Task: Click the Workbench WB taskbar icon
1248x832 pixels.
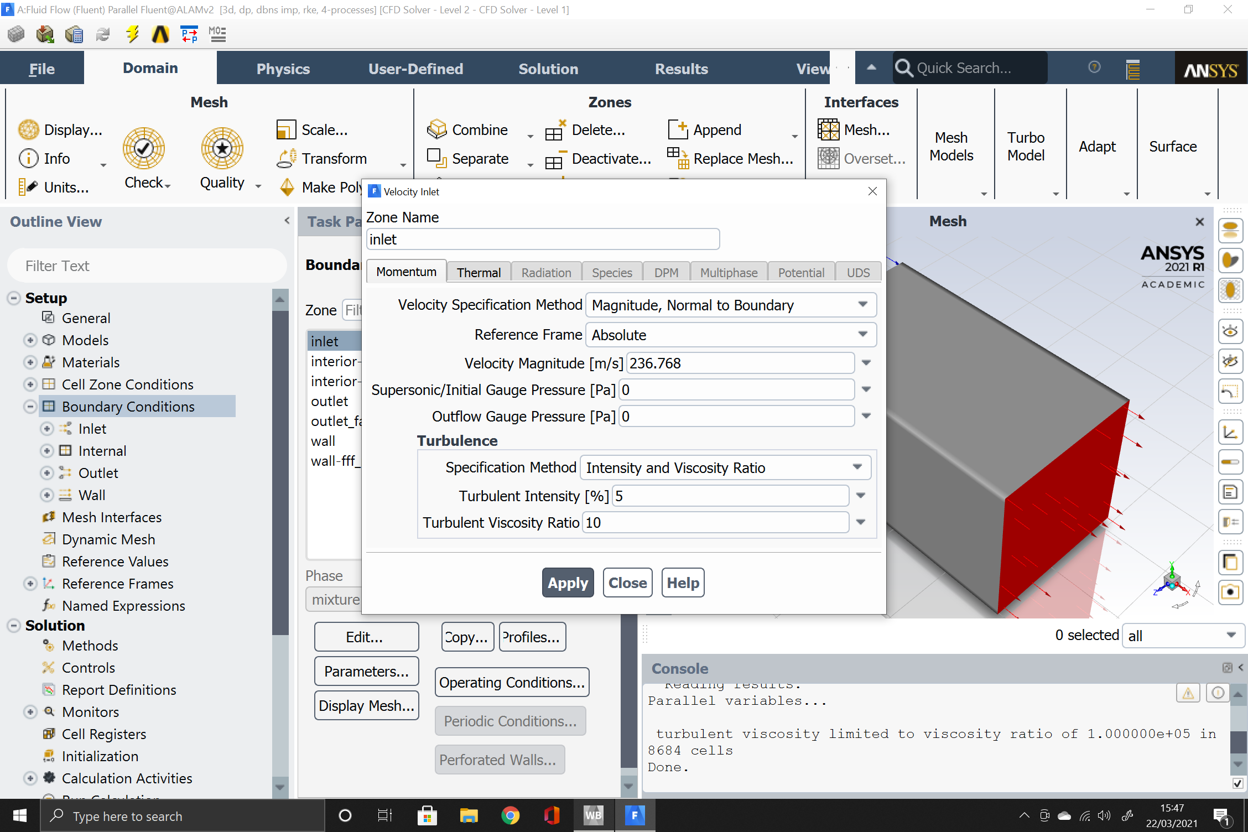Action: [593, 815]
